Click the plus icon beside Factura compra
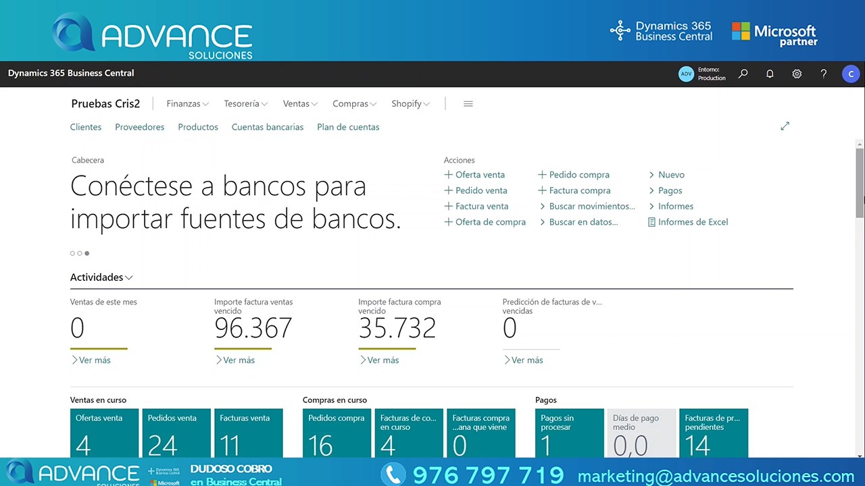This screenshot has width=865, height=486. point(542,190)
